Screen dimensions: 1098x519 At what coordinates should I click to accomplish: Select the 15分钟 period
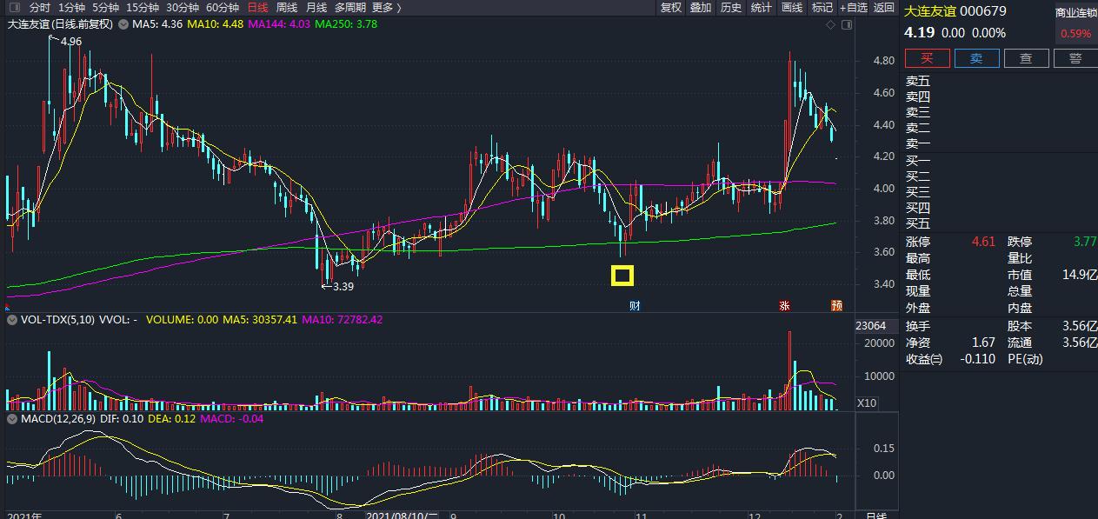(x=143, y=8)
